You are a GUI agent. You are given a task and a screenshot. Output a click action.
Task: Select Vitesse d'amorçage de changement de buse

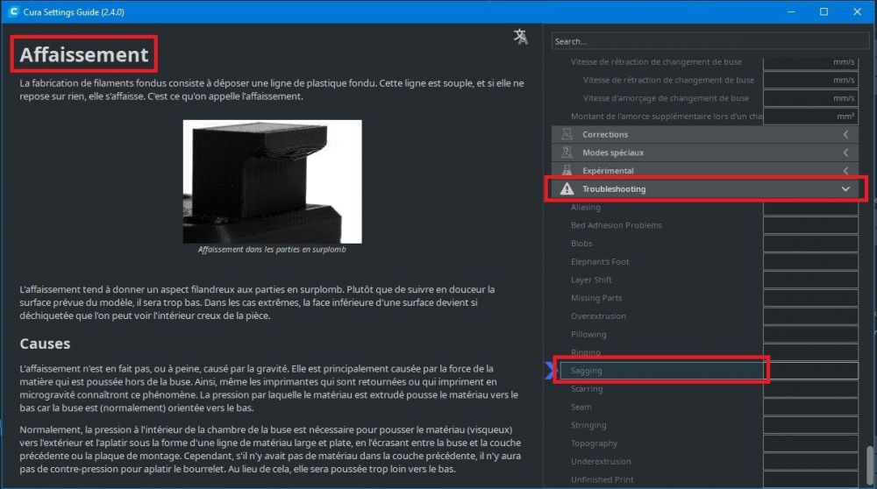click(x=666, y=98)
